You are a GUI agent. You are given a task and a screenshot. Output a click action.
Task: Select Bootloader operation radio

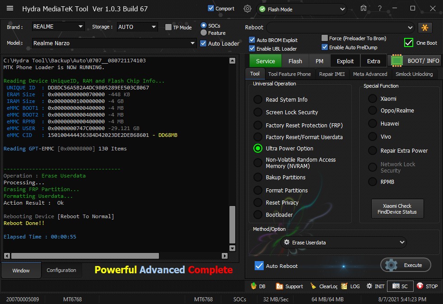(258, 215)
